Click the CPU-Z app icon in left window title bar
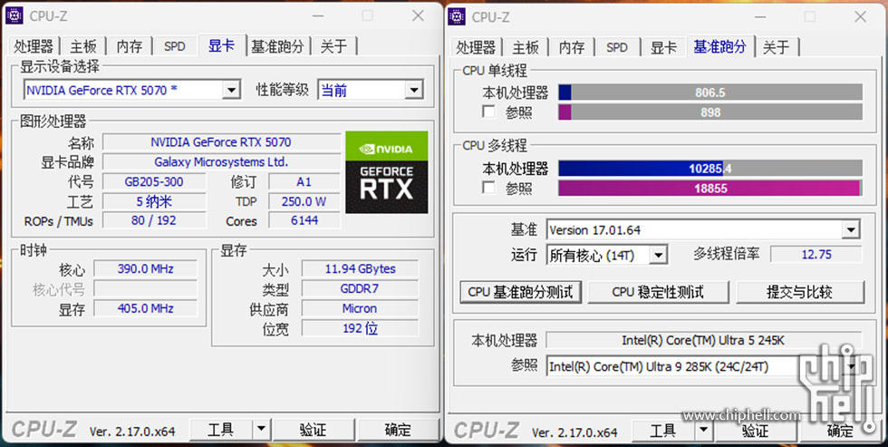888x447 pixels. pos(14,15)
